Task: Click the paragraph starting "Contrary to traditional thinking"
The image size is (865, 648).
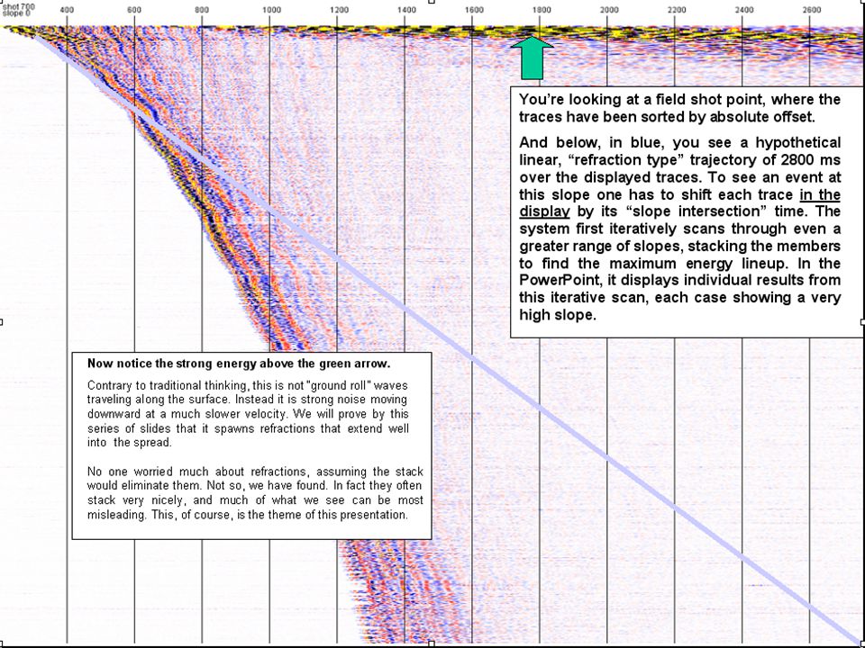Action: point(249,414)
